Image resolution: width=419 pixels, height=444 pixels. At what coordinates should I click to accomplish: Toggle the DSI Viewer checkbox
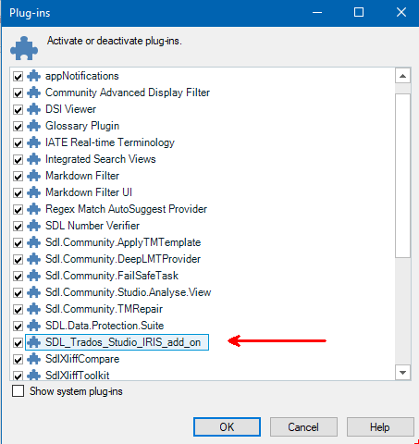click(x=18, y=110)
